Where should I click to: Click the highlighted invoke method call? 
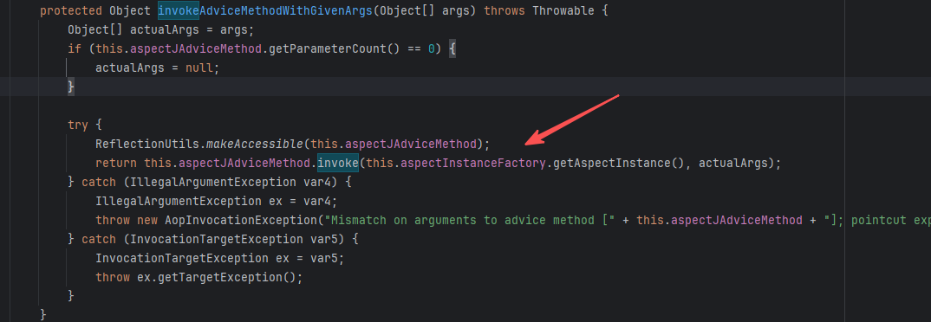[x=338, y=163]
